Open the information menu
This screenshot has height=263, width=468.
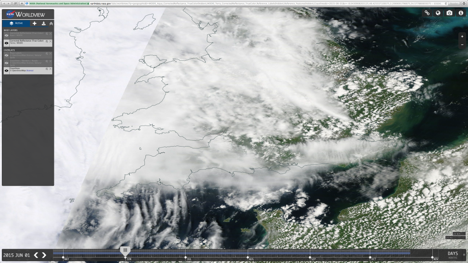pyautogui.click(x=461, y=13)
